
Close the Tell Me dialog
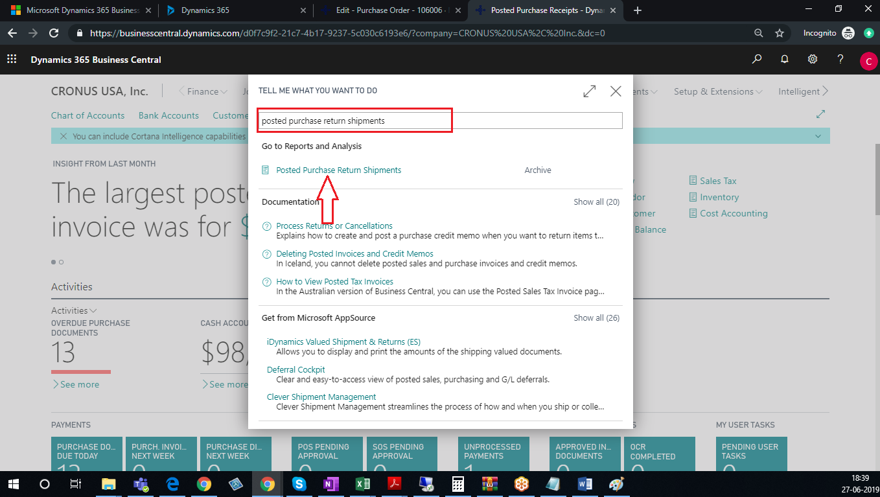pos(616,91)
